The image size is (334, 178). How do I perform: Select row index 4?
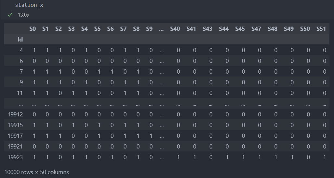21,50
